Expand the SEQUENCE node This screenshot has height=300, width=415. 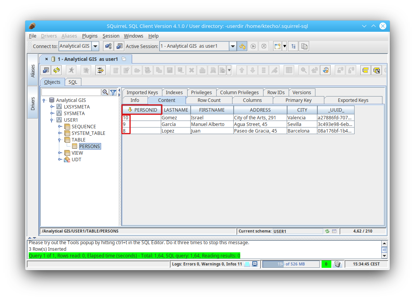pos(60,127)
